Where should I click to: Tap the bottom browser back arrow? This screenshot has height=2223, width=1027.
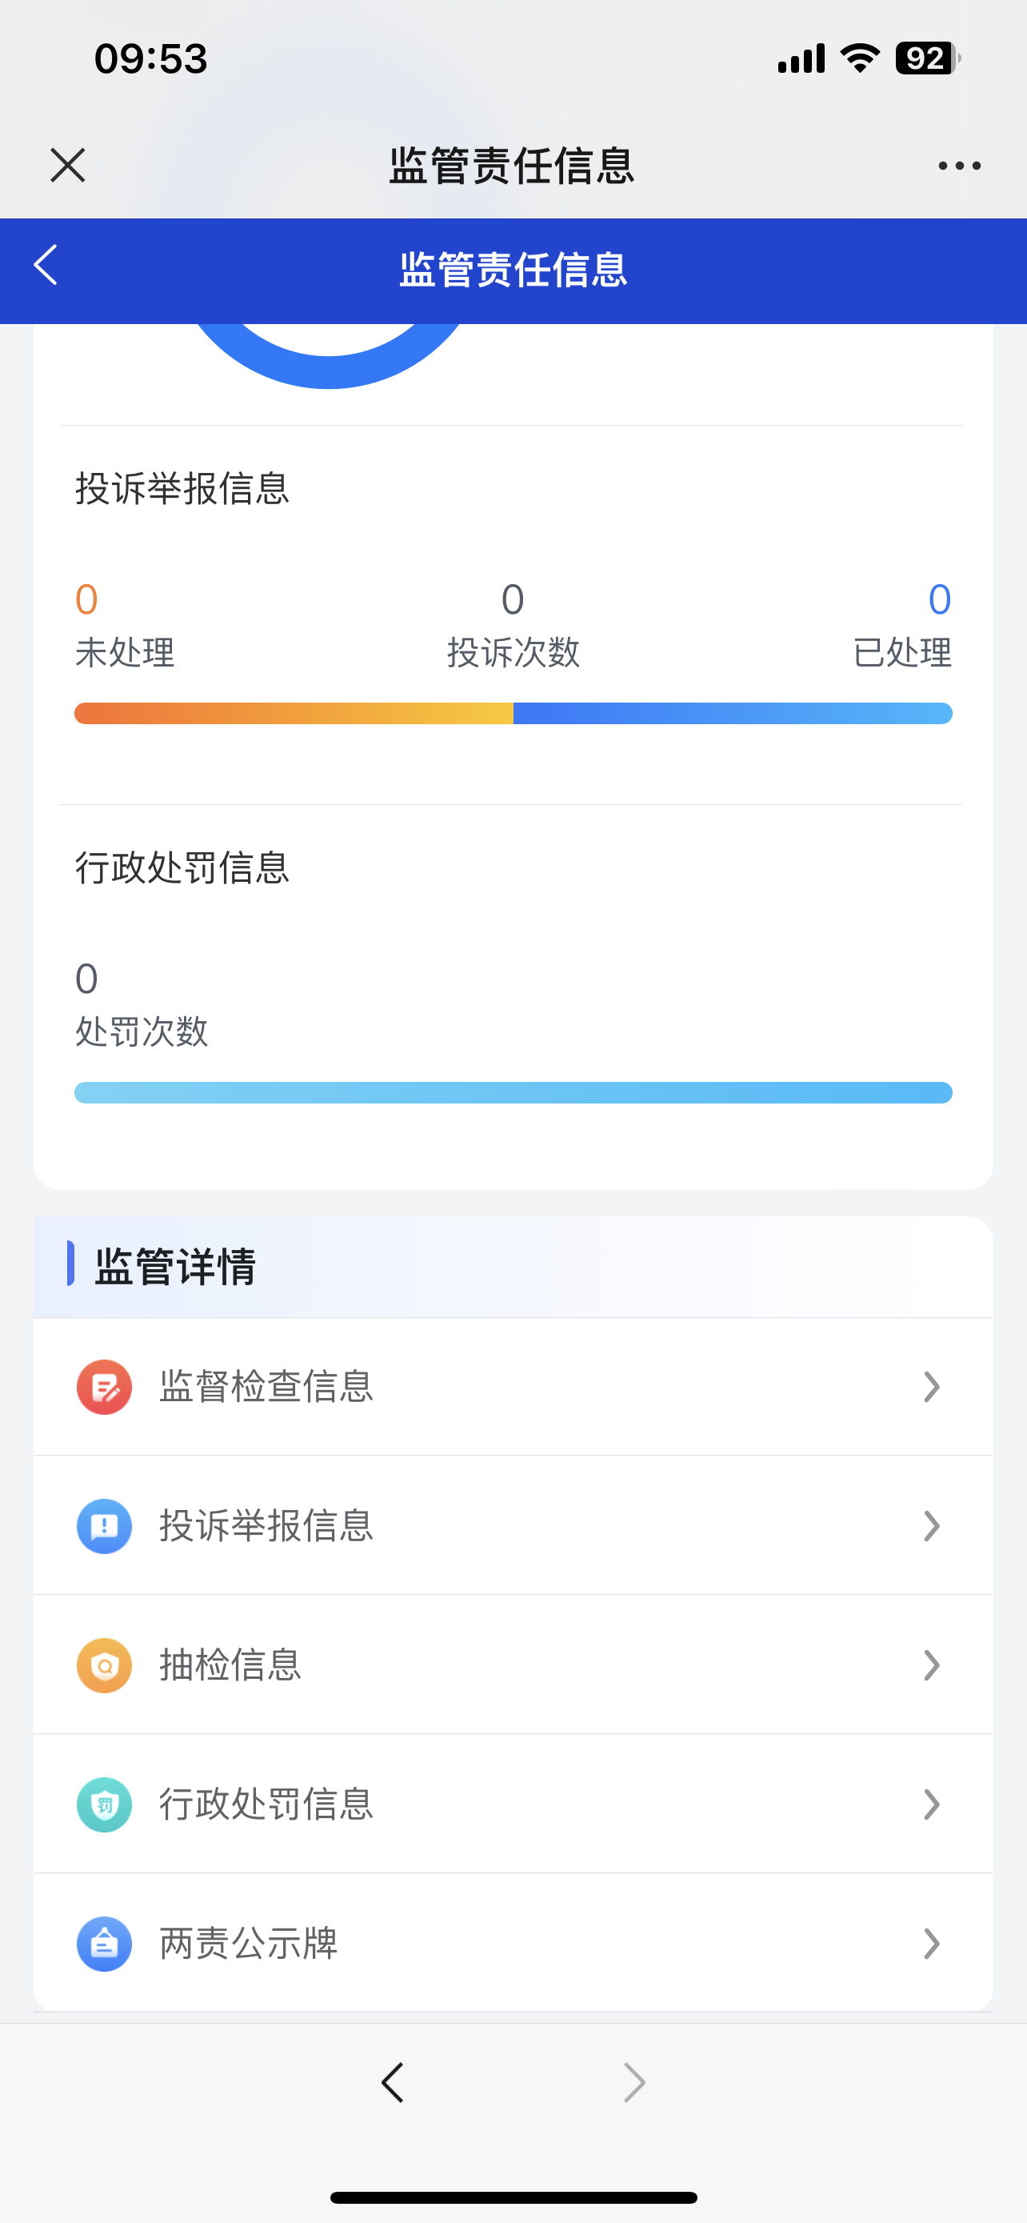(x=393, y=2082)
